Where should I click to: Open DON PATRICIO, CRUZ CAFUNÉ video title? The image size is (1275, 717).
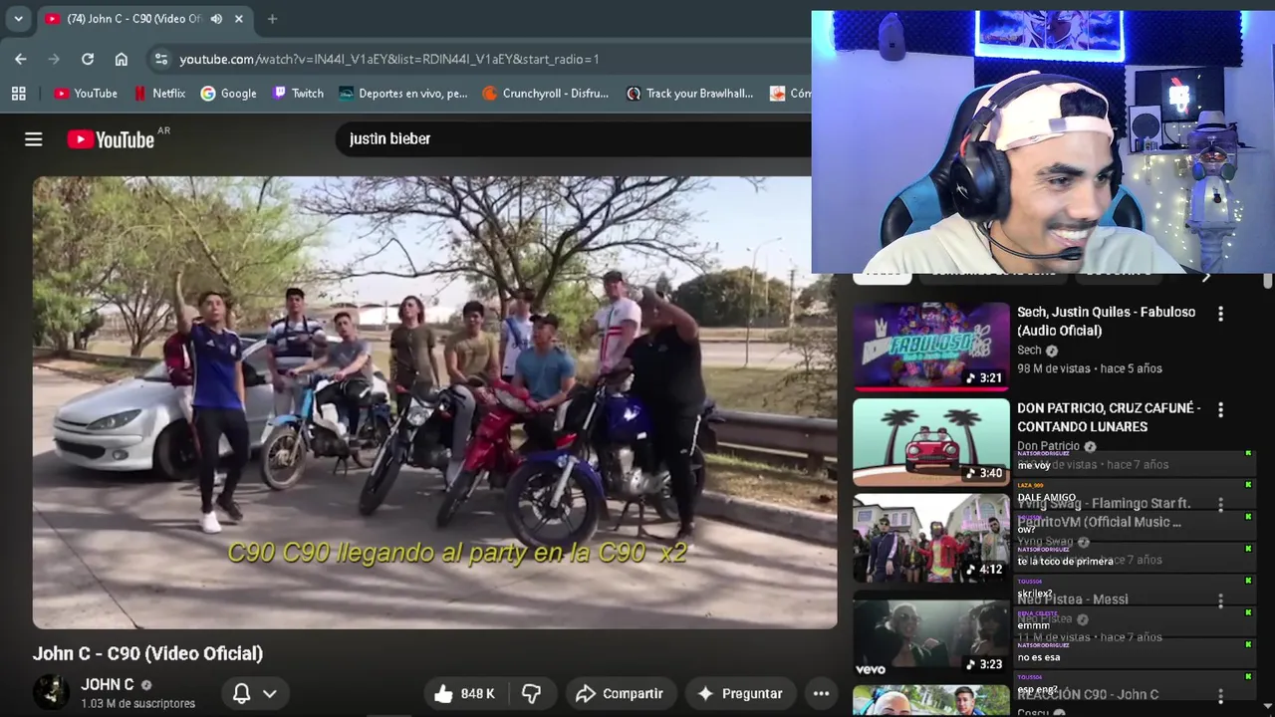coord(1109,417)
